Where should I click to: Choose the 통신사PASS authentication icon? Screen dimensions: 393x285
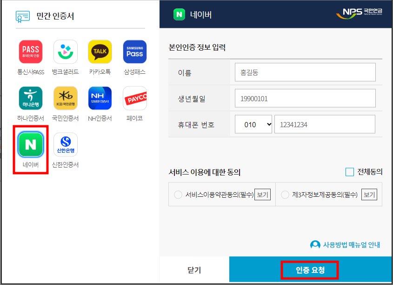30,51
